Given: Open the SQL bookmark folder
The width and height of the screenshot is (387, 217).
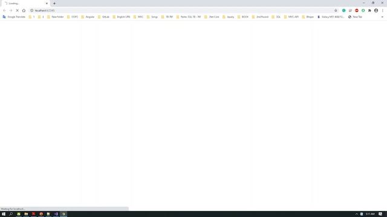Looking at the screenshot, I should coord(276,17).
